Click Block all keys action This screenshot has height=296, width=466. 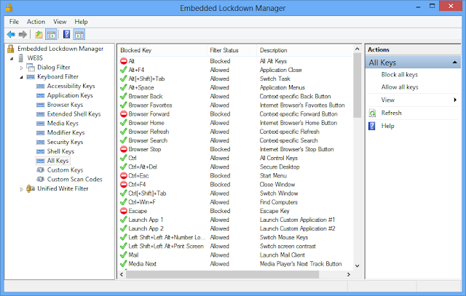click(x=400, y=74)
